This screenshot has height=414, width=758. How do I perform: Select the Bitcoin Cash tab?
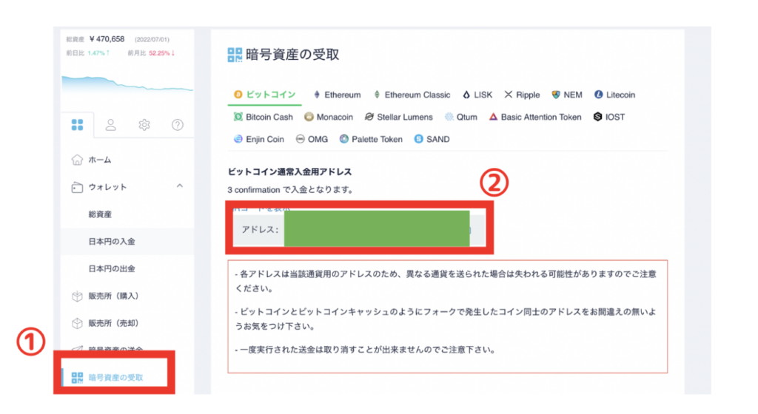(264, 117)
